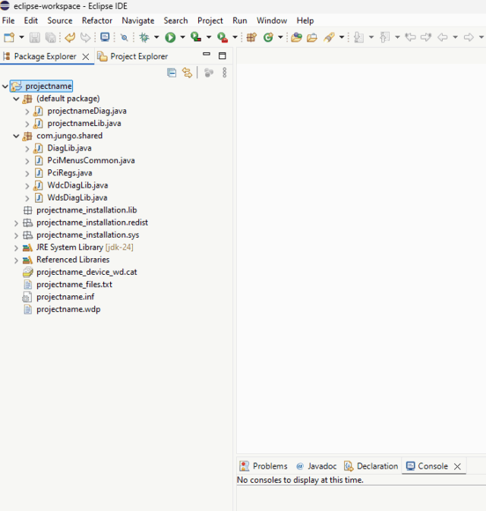Click the New file wizard icon
The height and width of the screenshot is (511, 486).
[8, 37]
